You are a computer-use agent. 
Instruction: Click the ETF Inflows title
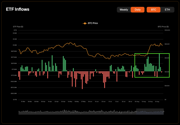[18, 9]
